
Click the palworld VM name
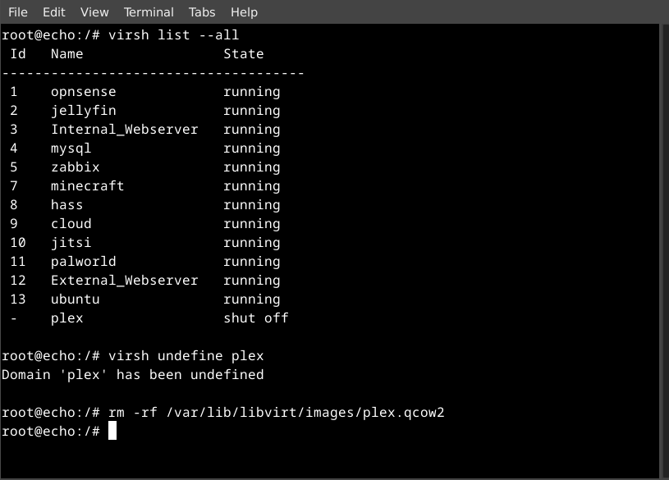click(x=83, y=261)
